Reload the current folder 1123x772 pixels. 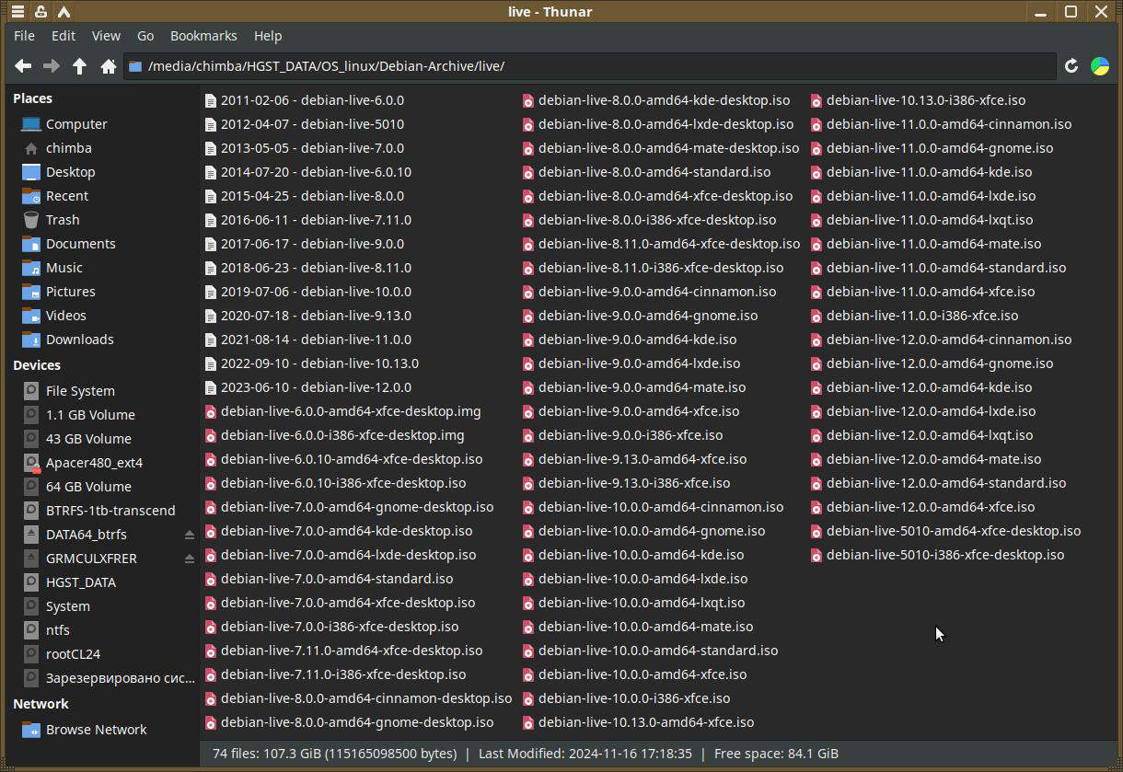click(1071, 66)
